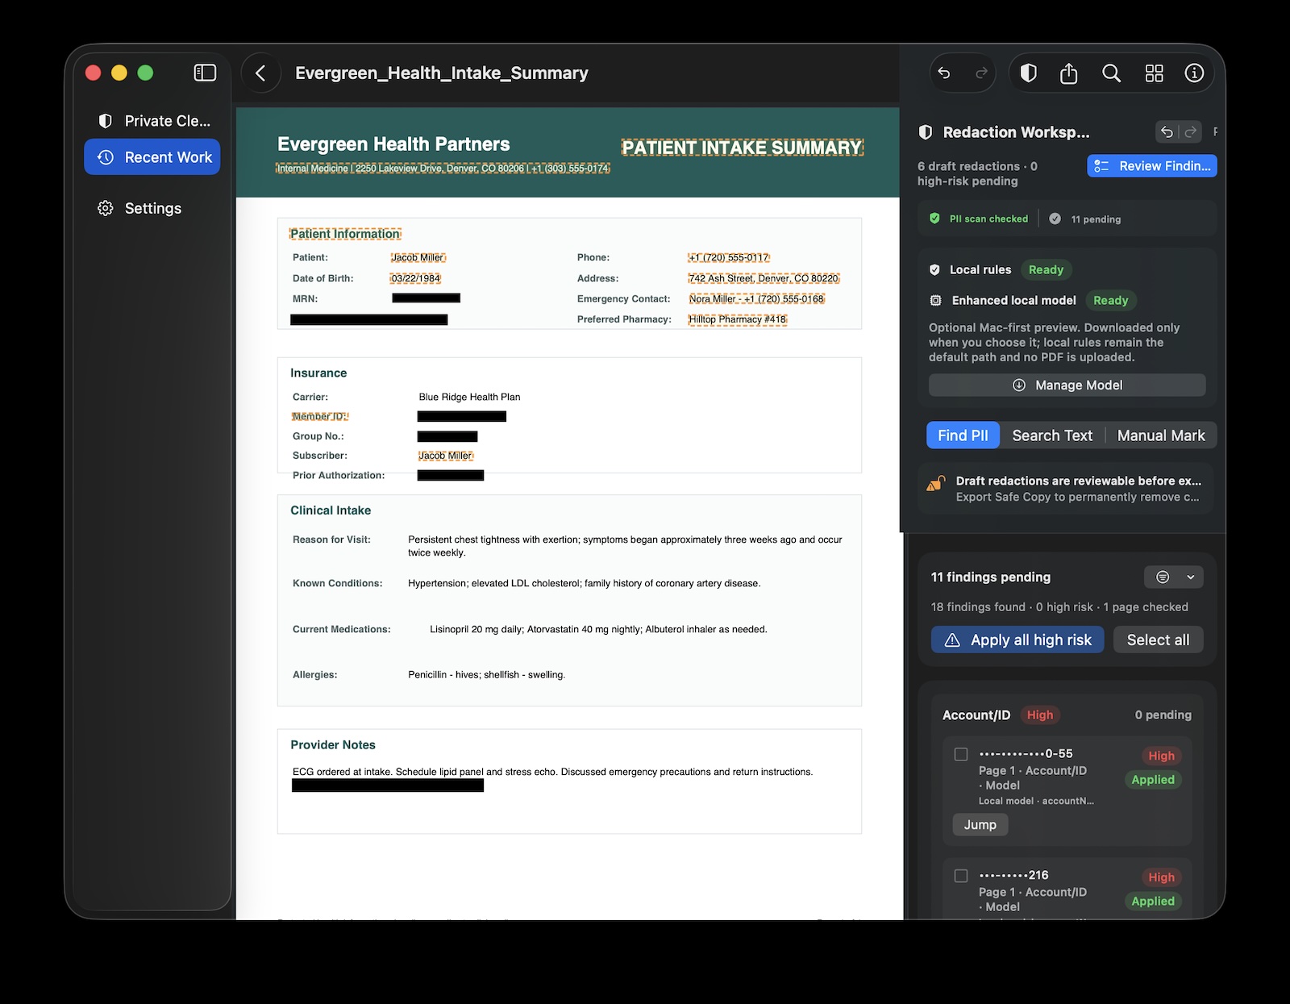Image resolution: width=1290 pixels, height=1004 pixels.
Task: Switch to the Find PII tab
Action: [963, 435]
